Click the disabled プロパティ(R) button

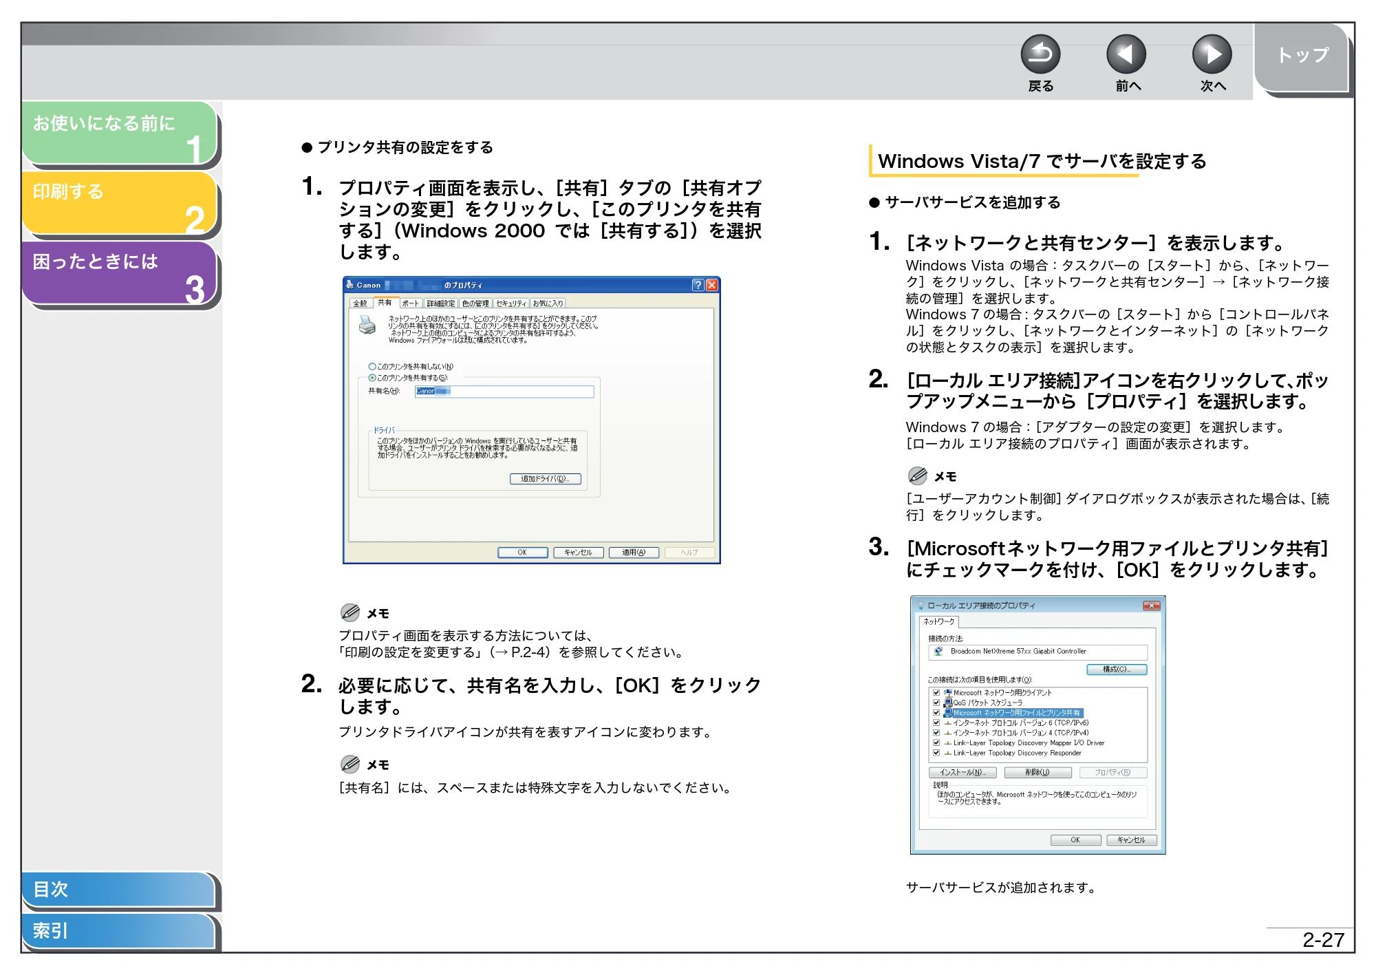pyautogui.click(x=1112, y=773)
